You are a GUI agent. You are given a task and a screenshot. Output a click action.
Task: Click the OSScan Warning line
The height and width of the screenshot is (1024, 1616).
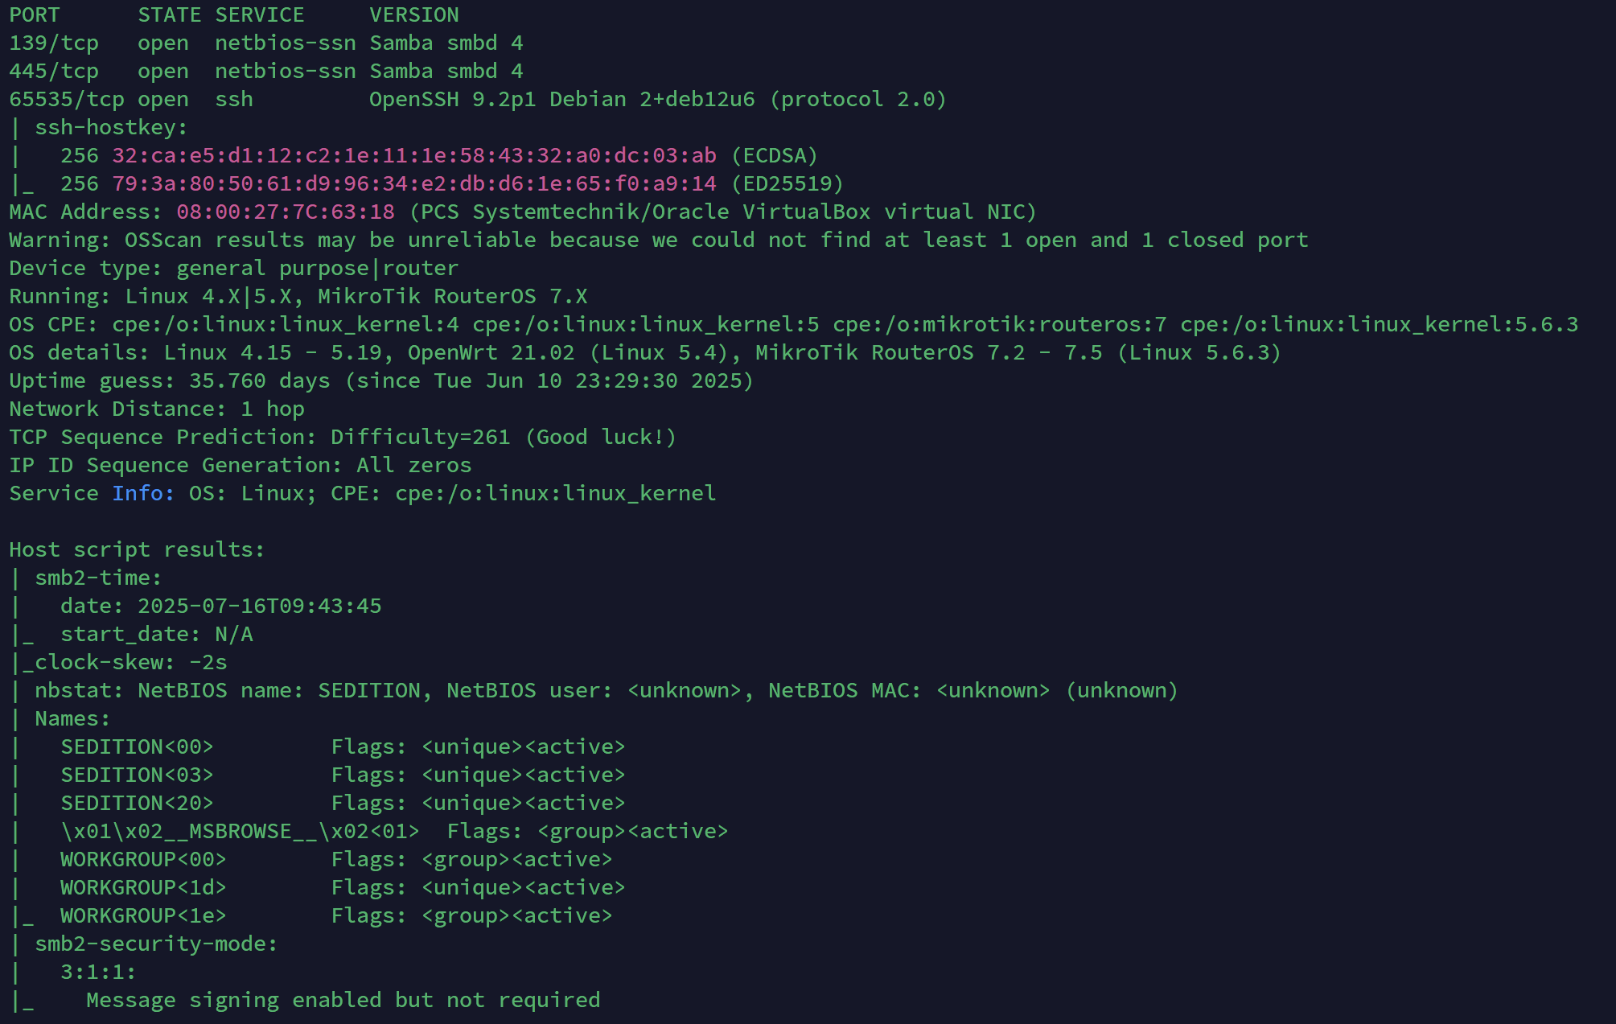coord(659,240)
